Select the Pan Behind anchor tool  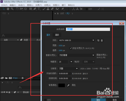click(x=25, y=9)
